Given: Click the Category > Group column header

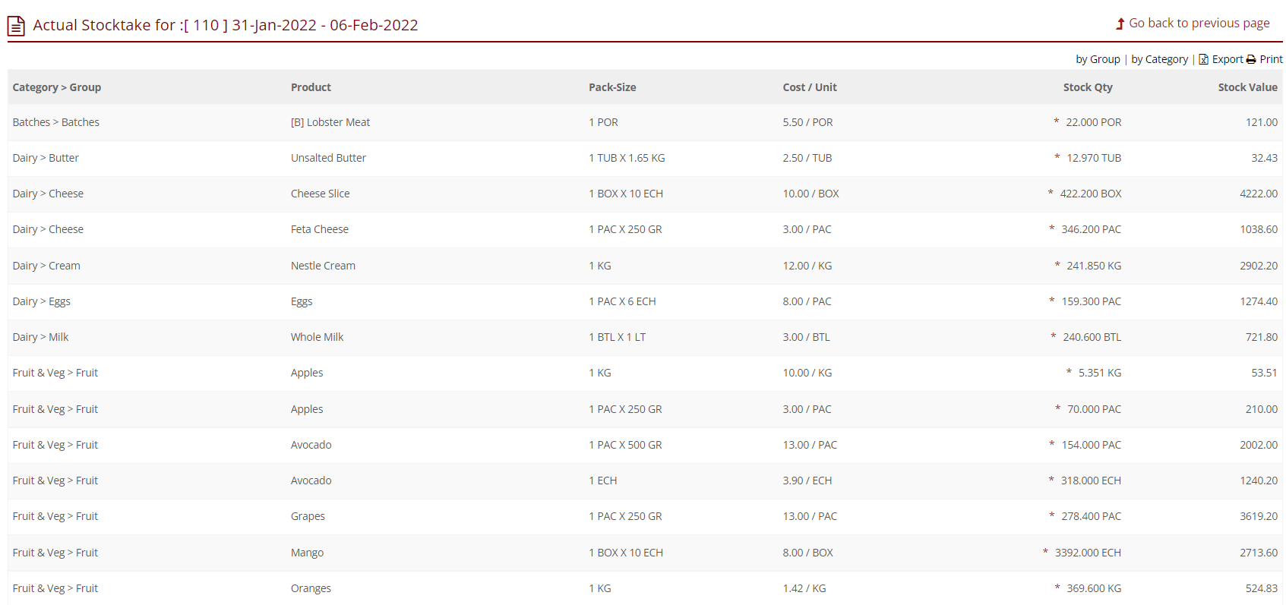Looking at the screenshot, I should tap(57, 87).
